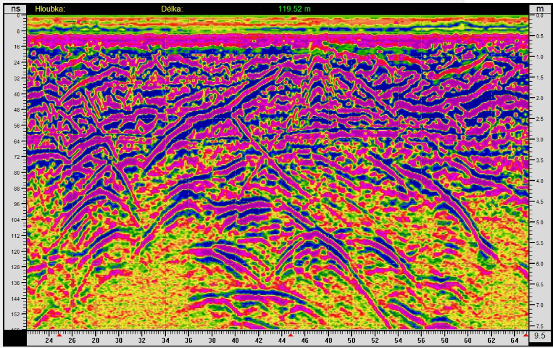This screenshot has height=348, width=553.
Task: Click the 4.5 label on the depth axis
Action: pyautogui.click(x=539, y=202)
